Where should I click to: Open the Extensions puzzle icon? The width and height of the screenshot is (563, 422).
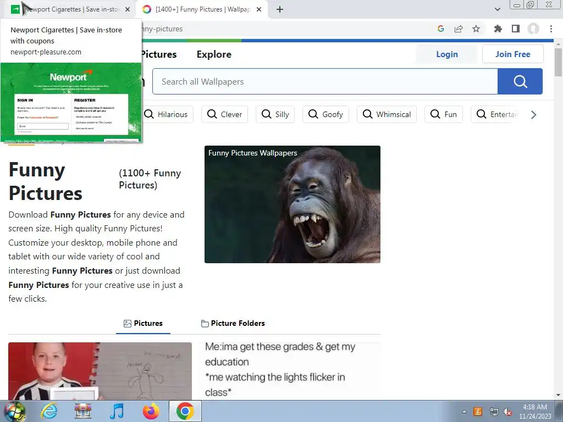coord(498,29)
